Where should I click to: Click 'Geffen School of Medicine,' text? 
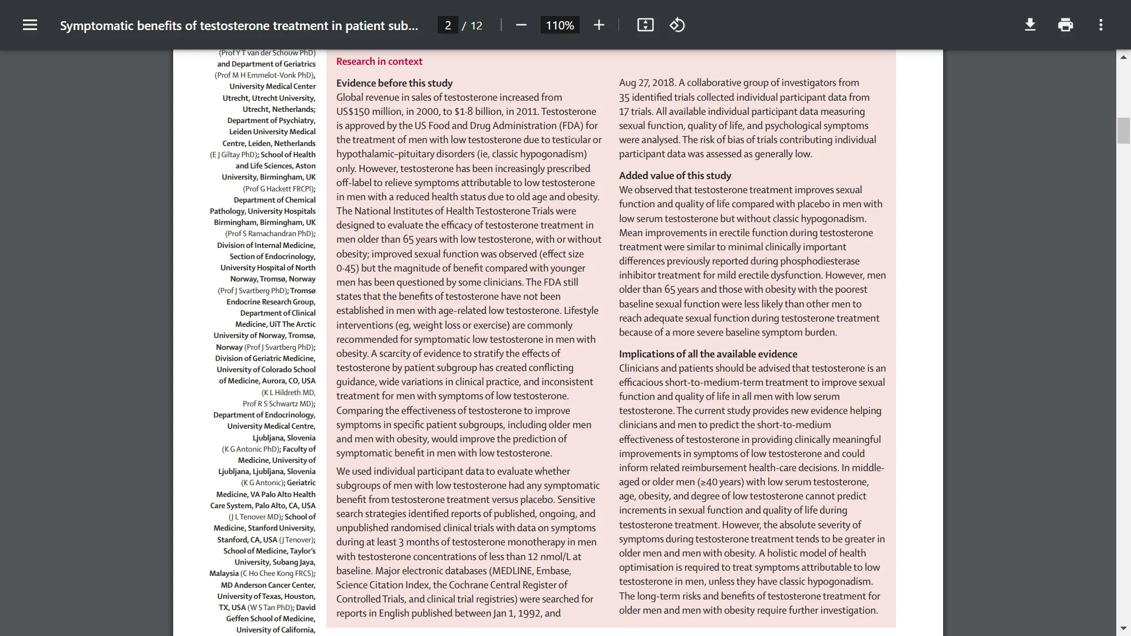(x=271, y=618)
